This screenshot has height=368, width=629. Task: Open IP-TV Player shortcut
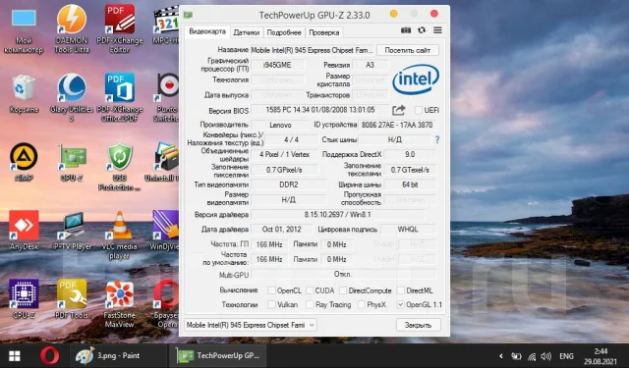point(72,231)
